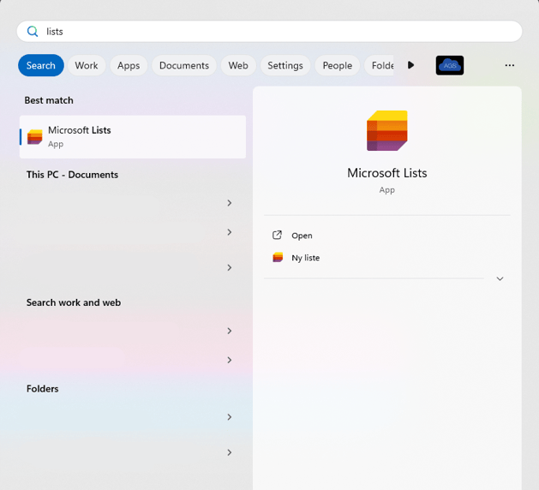Expand the second result under This PC - Documents
Screen dimensions: 539x490
(x=230, y=232)
